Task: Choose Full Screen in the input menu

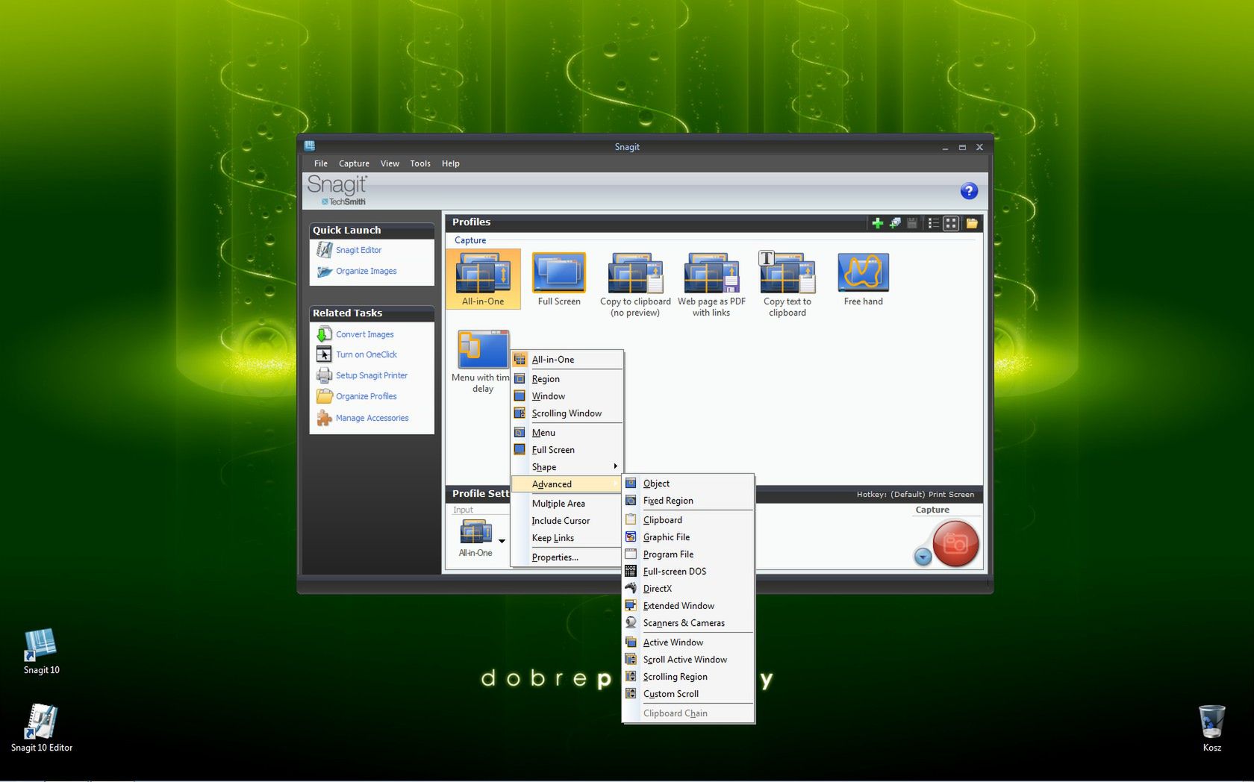Action: pyautogui.click(x=567, y=450)
